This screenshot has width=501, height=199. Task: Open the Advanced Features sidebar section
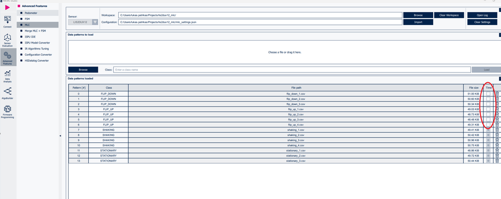point(8,57)
